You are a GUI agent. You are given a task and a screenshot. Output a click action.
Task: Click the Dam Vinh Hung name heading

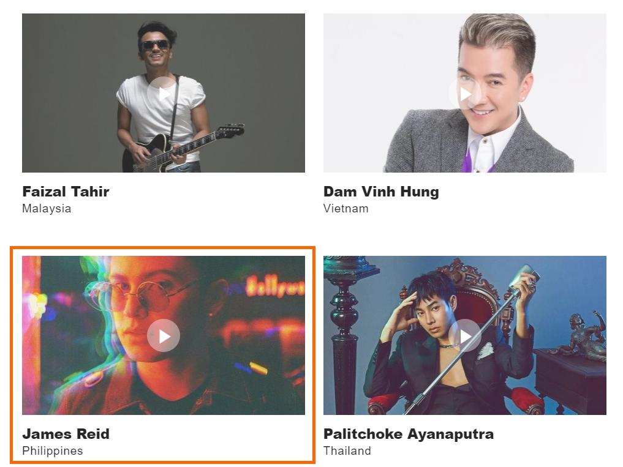tap(381, 192)
